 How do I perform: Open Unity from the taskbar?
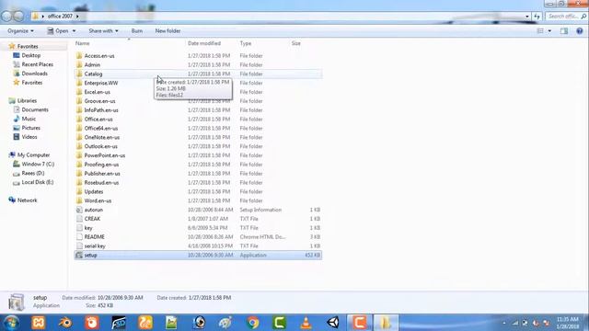[x=333, y=323]
